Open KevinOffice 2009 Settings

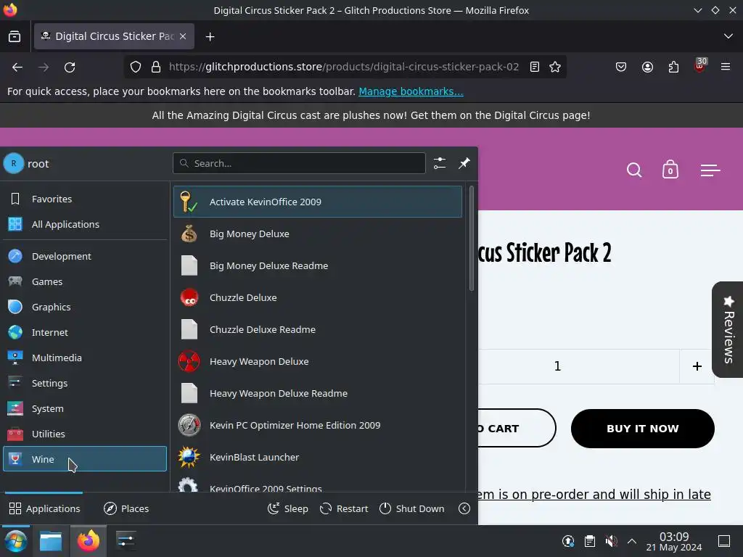(x=318, y=483)
